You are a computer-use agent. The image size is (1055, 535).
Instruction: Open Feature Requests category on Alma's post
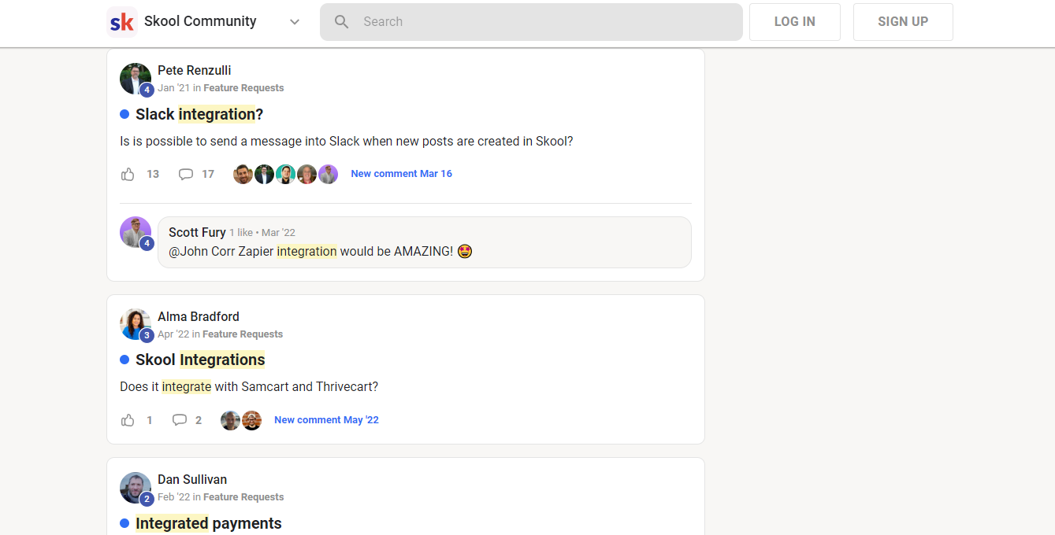(243, 334)
